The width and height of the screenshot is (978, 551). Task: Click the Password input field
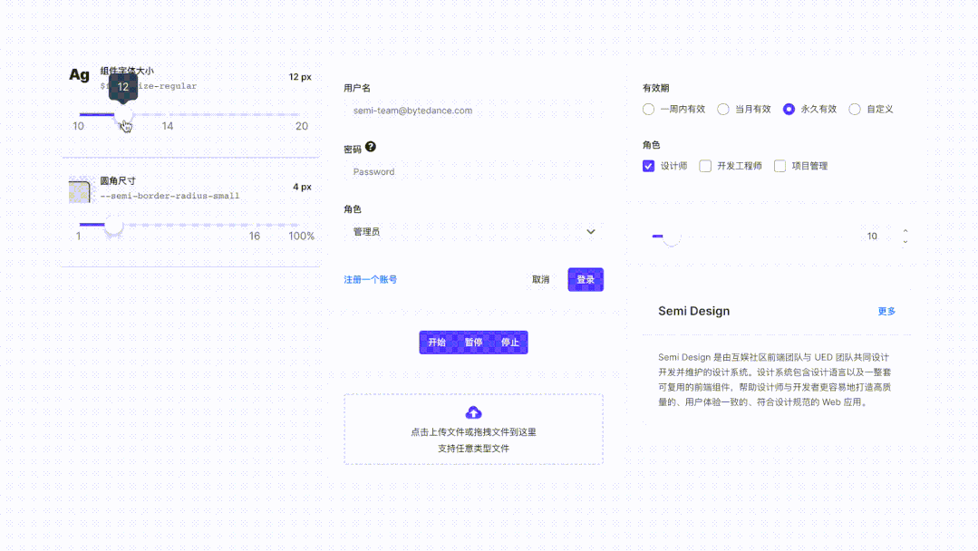pos(473,171)
